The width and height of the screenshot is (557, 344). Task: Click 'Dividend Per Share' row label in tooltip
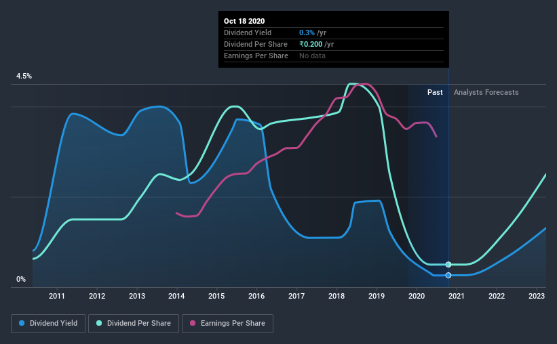pyautogui.click(x=256, y=44)
